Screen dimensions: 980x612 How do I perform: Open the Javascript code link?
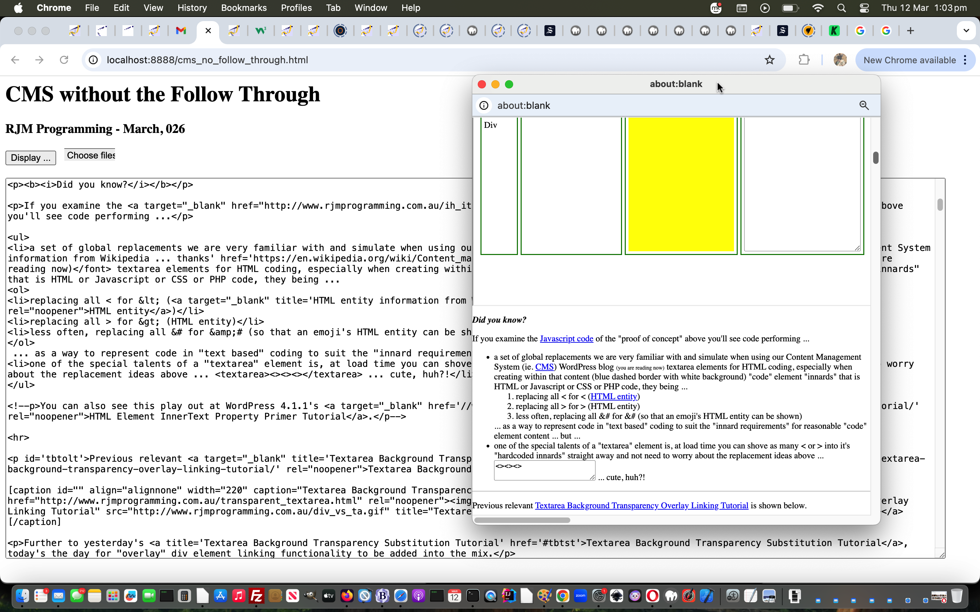[x=566, y=338]
